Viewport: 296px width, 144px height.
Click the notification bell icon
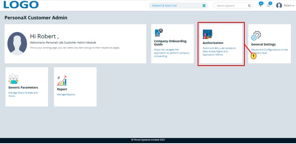pos(268,6)
